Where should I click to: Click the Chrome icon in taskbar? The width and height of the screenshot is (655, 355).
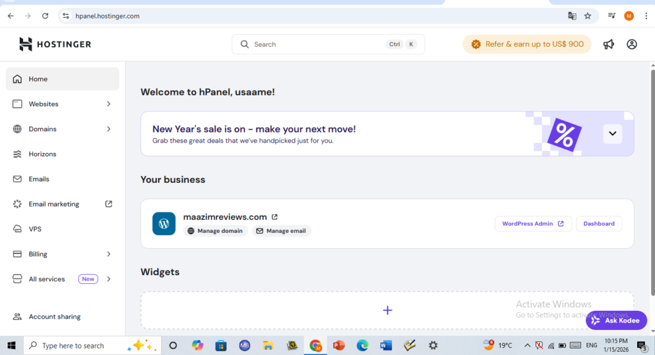coord(315,345)
